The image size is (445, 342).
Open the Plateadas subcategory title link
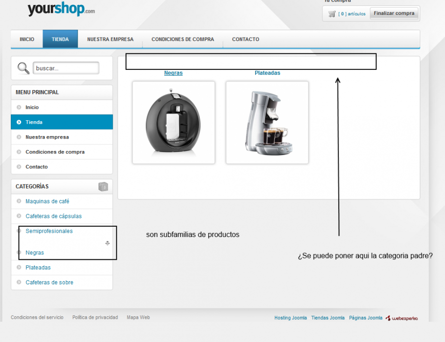point(267,73)
